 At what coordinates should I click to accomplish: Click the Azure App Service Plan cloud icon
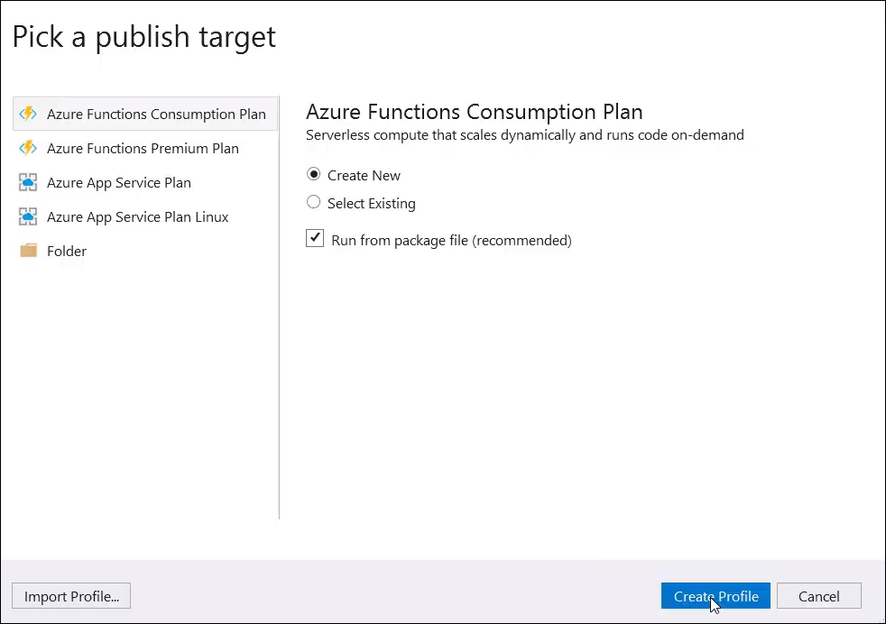tap(28, 182)
